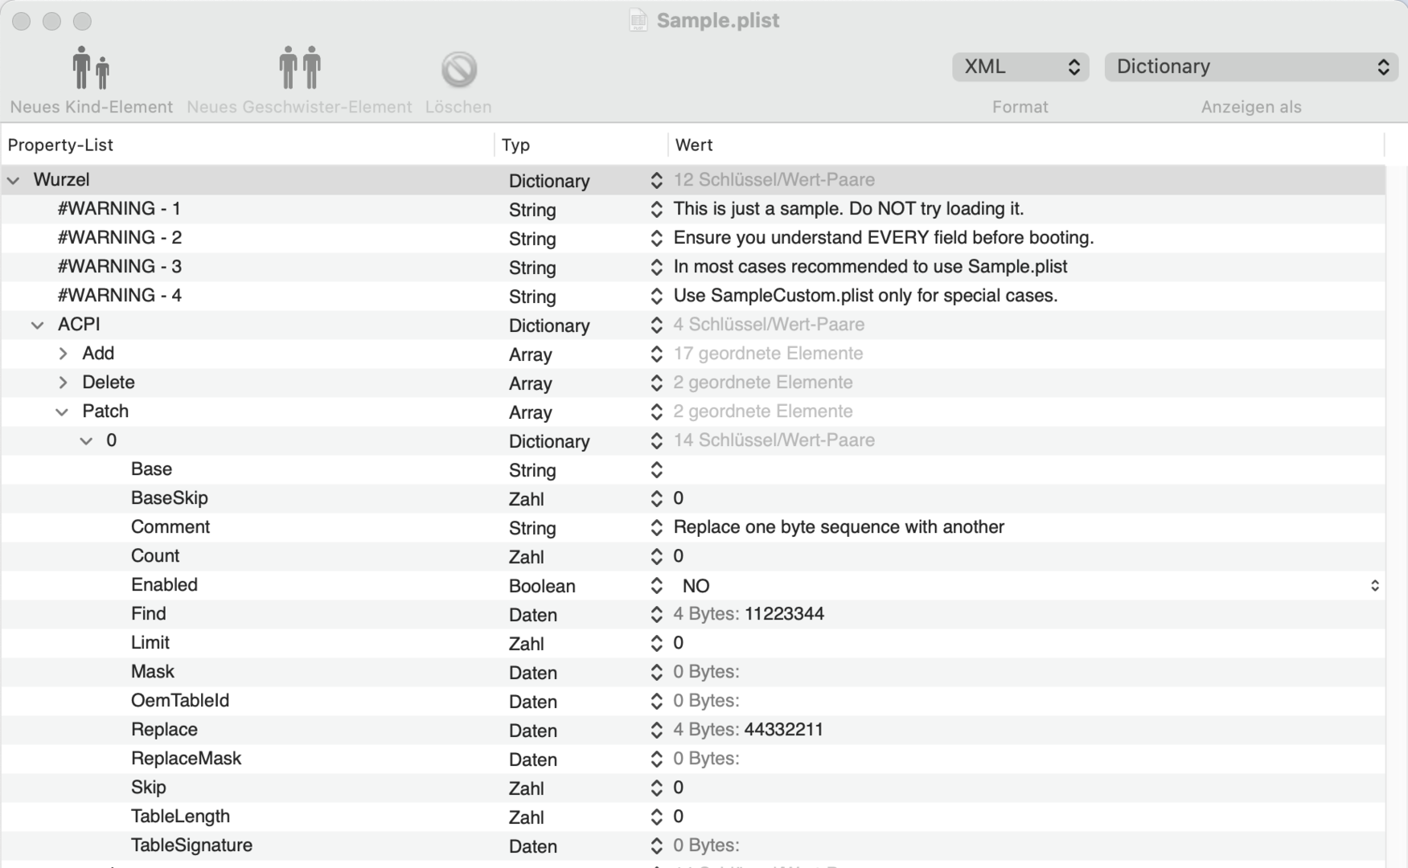Select the Replace row value 44332211
This screenshot has width=1408, height=868.
click(x=783, y=730)
